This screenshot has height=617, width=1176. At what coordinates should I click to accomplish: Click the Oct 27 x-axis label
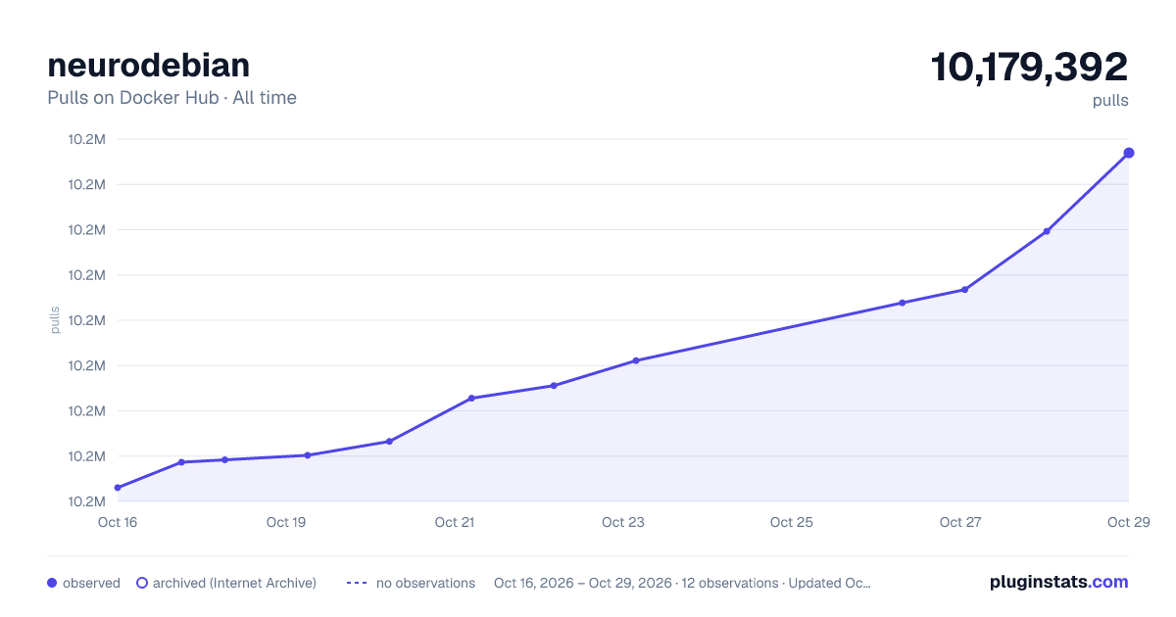click(x=960, y=522)
